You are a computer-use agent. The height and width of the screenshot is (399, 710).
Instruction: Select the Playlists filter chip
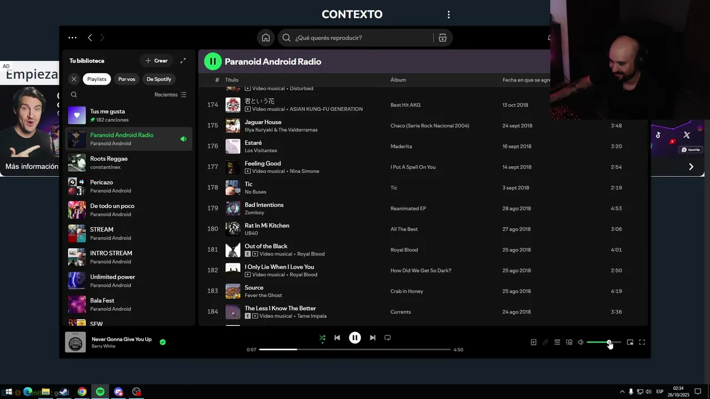tap(97, 79)
